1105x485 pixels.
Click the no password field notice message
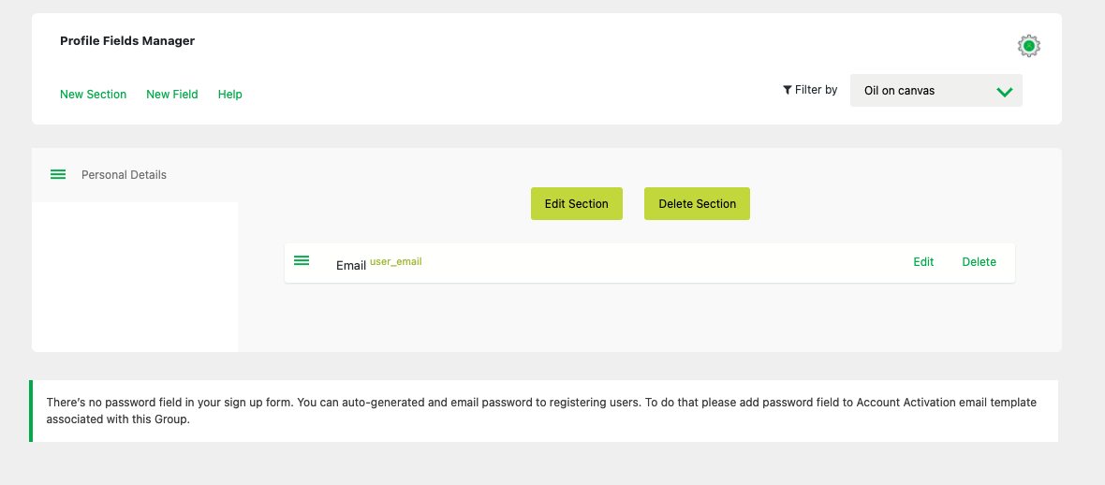543,411
